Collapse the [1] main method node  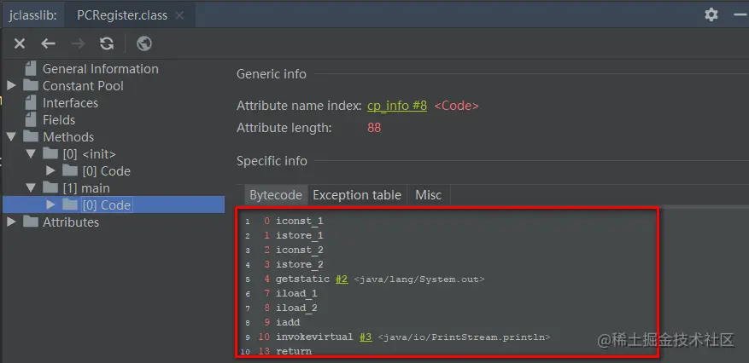[31, 188]
